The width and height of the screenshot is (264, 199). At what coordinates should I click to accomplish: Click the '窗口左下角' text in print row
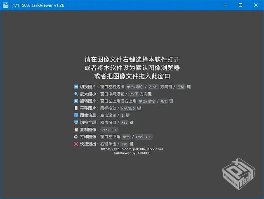[x=110, y=137]
